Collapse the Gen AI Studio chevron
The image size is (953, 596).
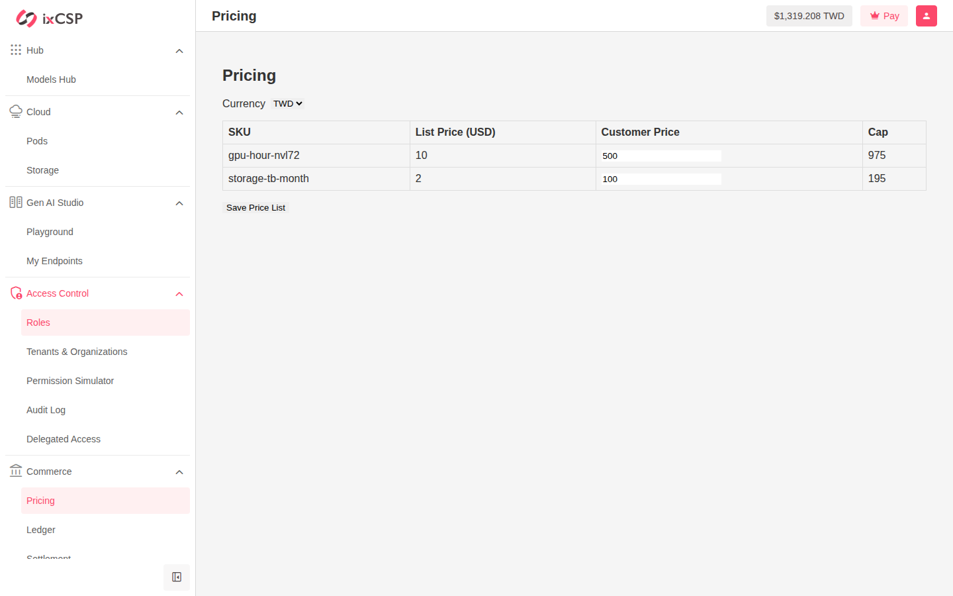[x=179, y=203]
